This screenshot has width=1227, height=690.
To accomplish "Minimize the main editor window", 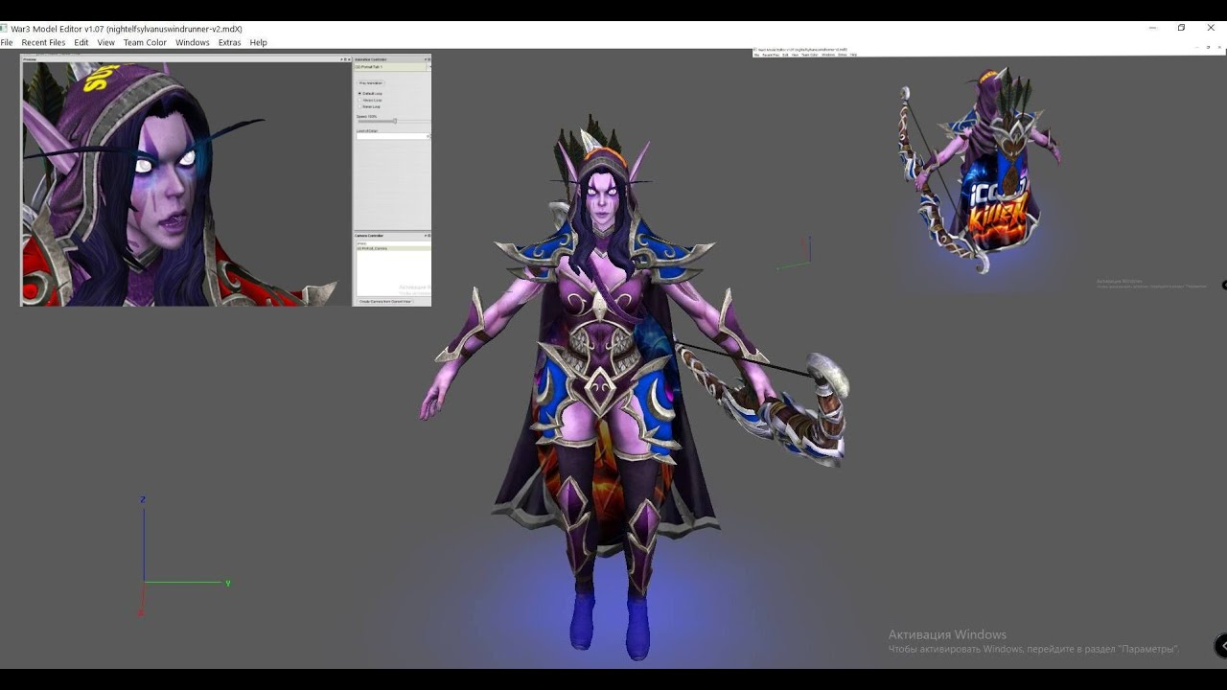I will 1152,28.
